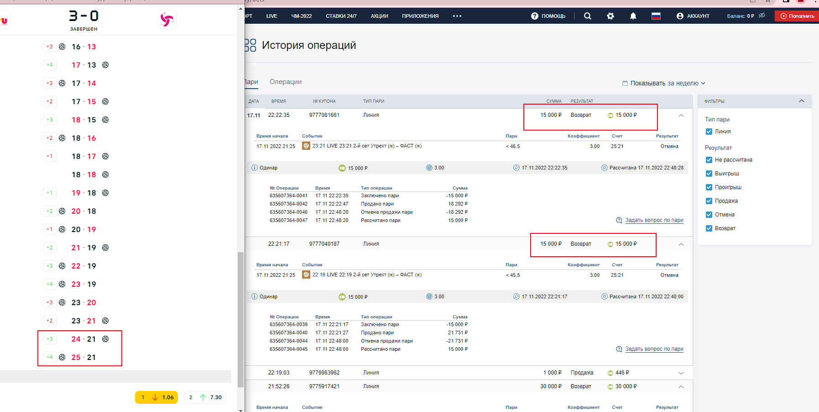Screen dimensions: 819x412
Task: Open notifications bell icon
Action: [633, 16]
